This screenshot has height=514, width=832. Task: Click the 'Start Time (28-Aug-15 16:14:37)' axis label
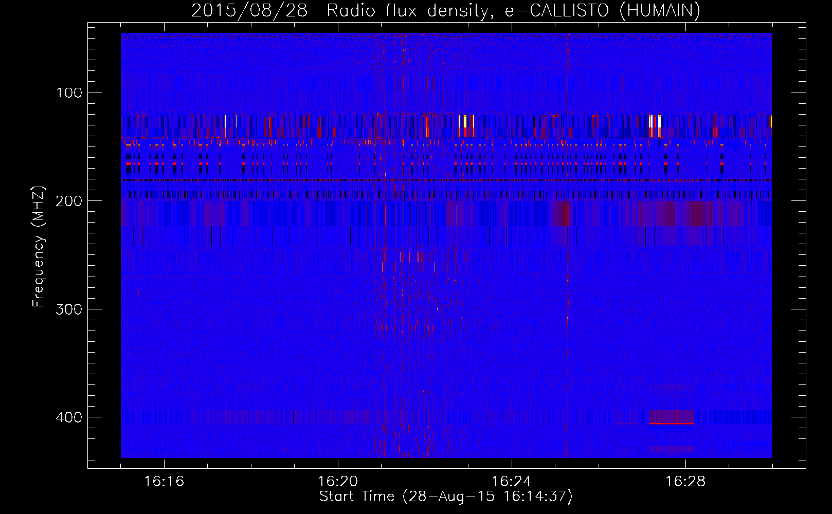pos(446,497)
